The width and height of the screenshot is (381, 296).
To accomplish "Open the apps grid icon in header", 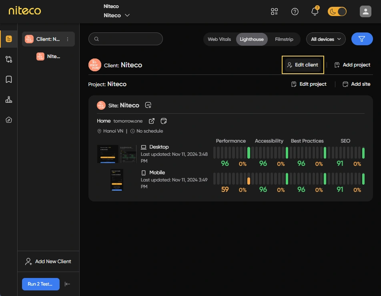I will 274,12.
